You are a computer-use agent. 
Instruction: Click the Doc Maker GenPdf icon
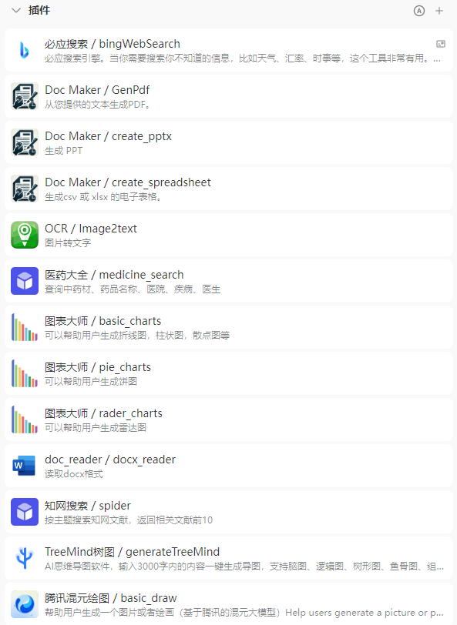tap(25, 96)
